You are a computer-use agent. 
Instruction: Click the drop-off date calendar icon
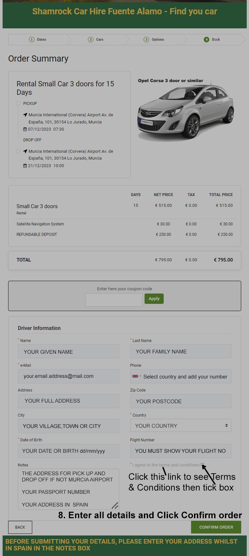coord(25,166)
